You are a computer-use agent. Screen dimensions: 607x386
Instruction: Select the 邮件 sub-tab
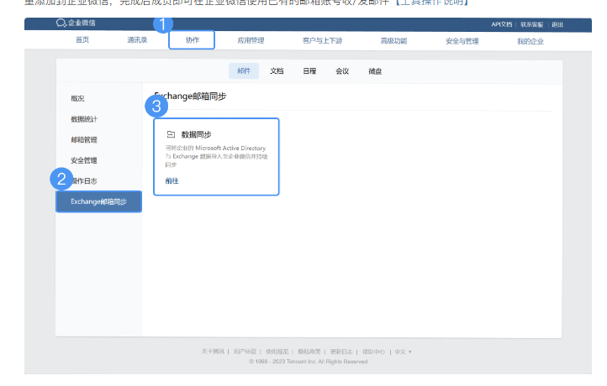244,71
